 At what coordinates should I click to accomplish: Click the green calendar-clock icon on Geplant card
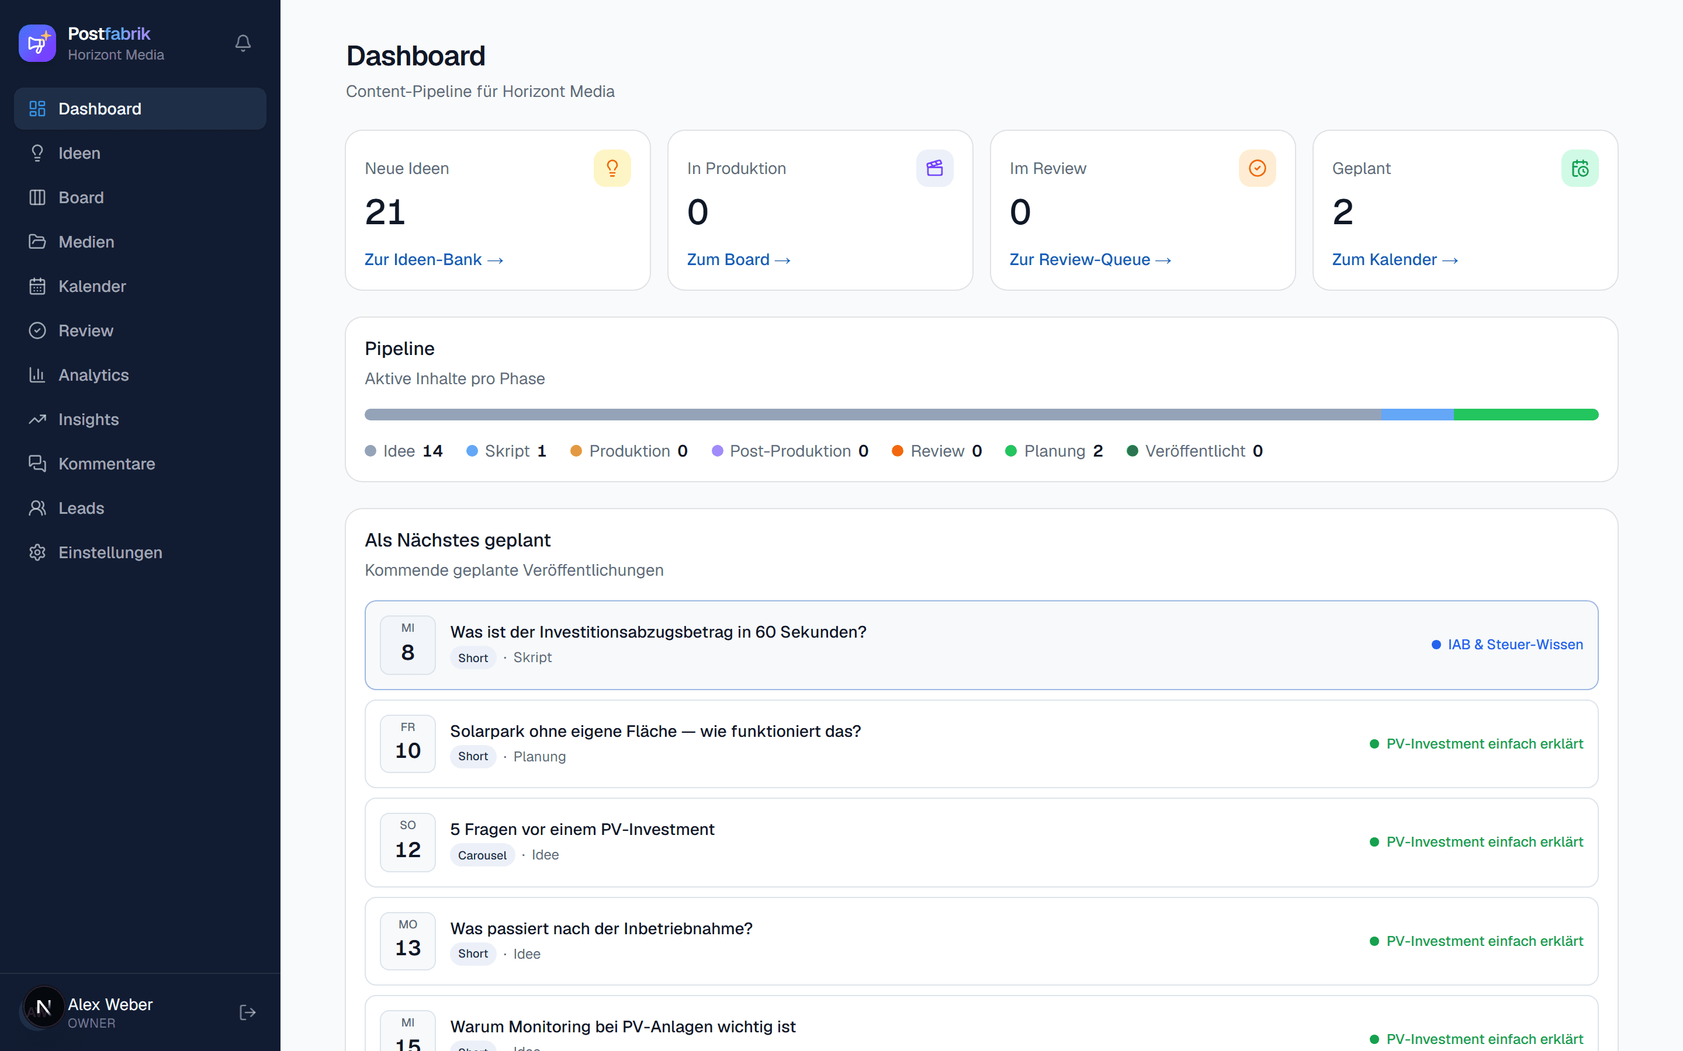tap(1580, 168)
